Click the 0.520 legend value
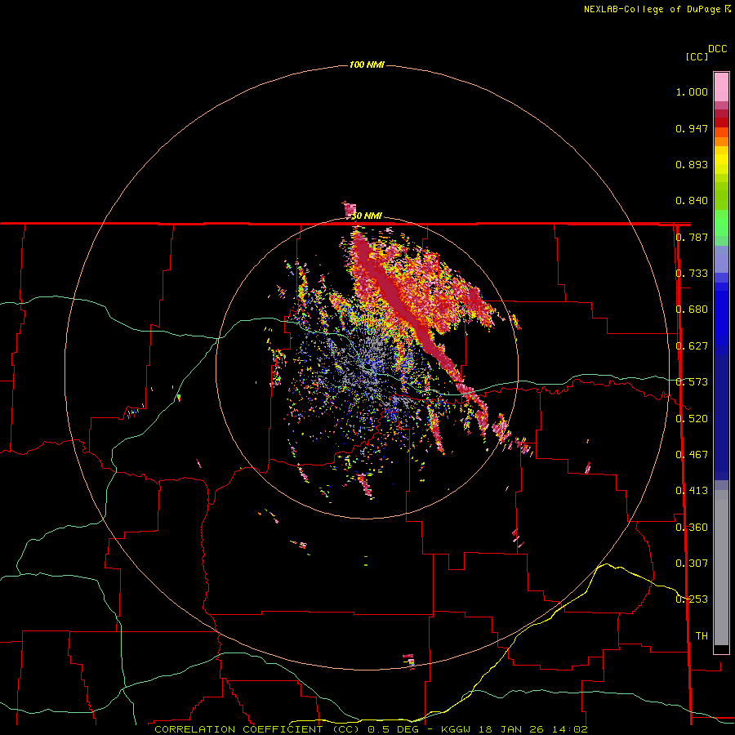This screenshot has width=735, height=735. 692,419
